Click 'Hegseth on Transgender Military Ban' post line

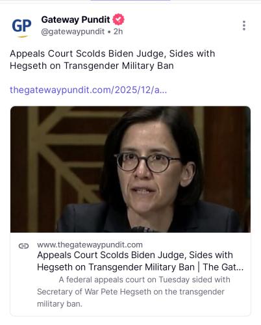92,66
